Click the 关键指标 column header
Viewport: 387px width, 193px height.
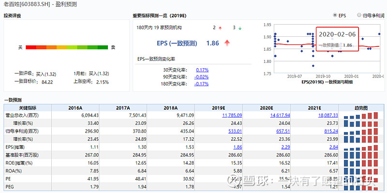coord(28,108)
